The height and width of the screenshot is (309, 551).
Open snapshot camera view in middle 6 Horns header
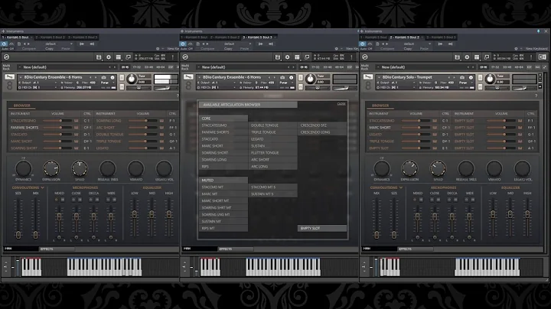point(282,77)
